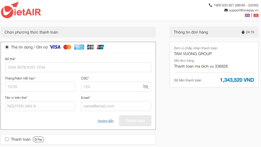Click the Email input field
Screen dimensions: 261x147
click(x=116, y=106)
